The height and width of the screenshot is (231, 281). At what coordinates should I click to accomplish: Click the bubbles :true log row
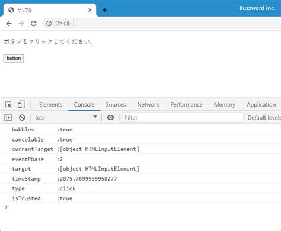point(140,130)
